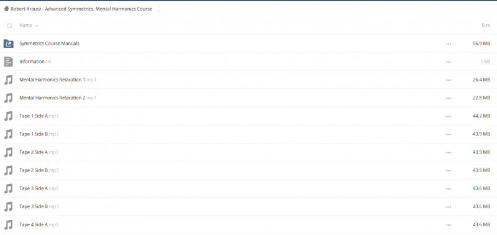Open Tape 1 Side B.mp3
The height and width of the screenshot is (235, 497).
[x=39, y=134]
